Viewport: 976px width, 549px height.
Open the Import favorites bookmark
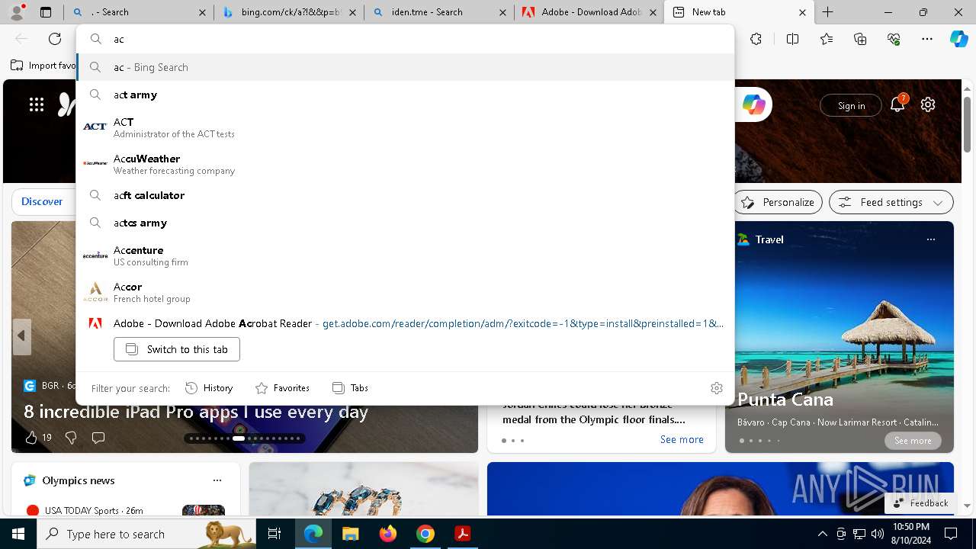[43, 66]
